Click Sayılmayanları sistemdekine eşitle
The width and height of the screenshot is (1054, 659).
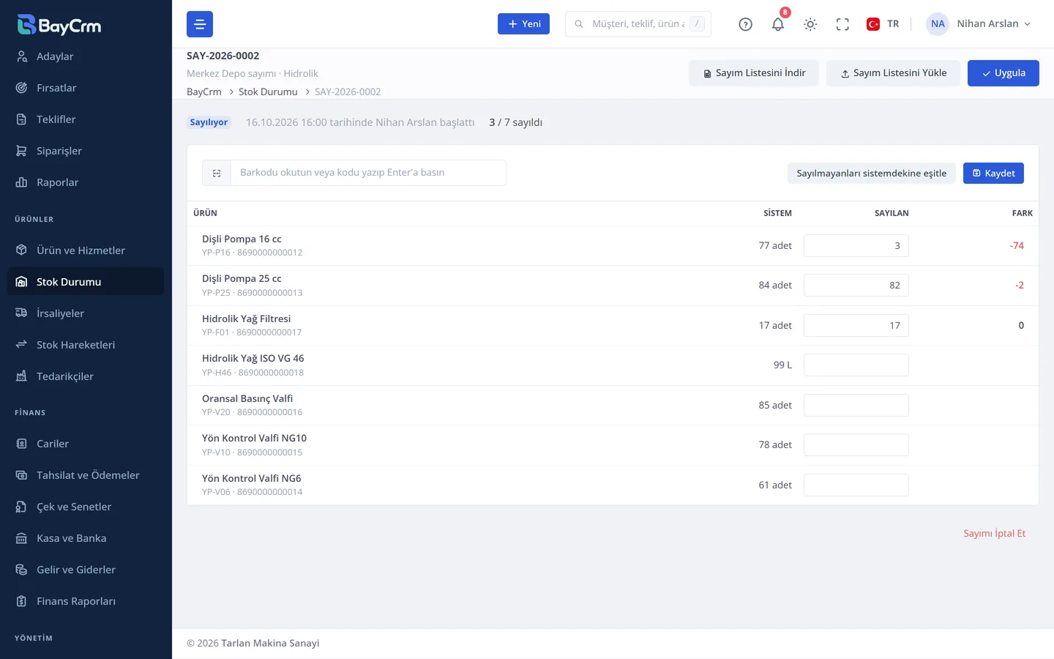871,174
